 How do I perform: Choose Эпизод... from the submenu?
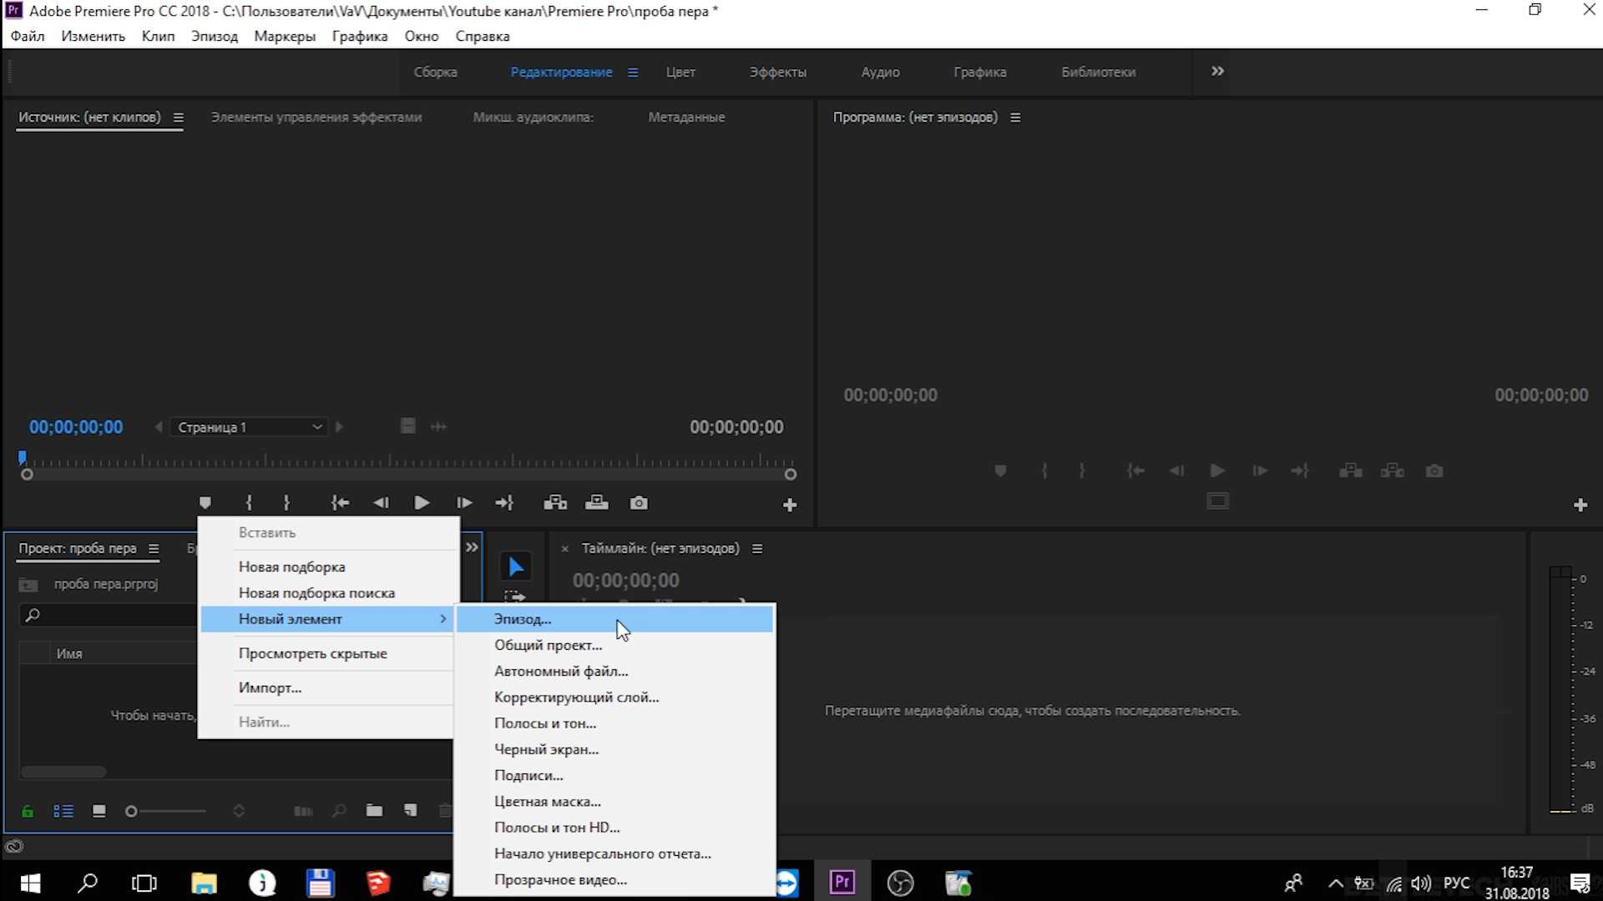tap(523, 619)
